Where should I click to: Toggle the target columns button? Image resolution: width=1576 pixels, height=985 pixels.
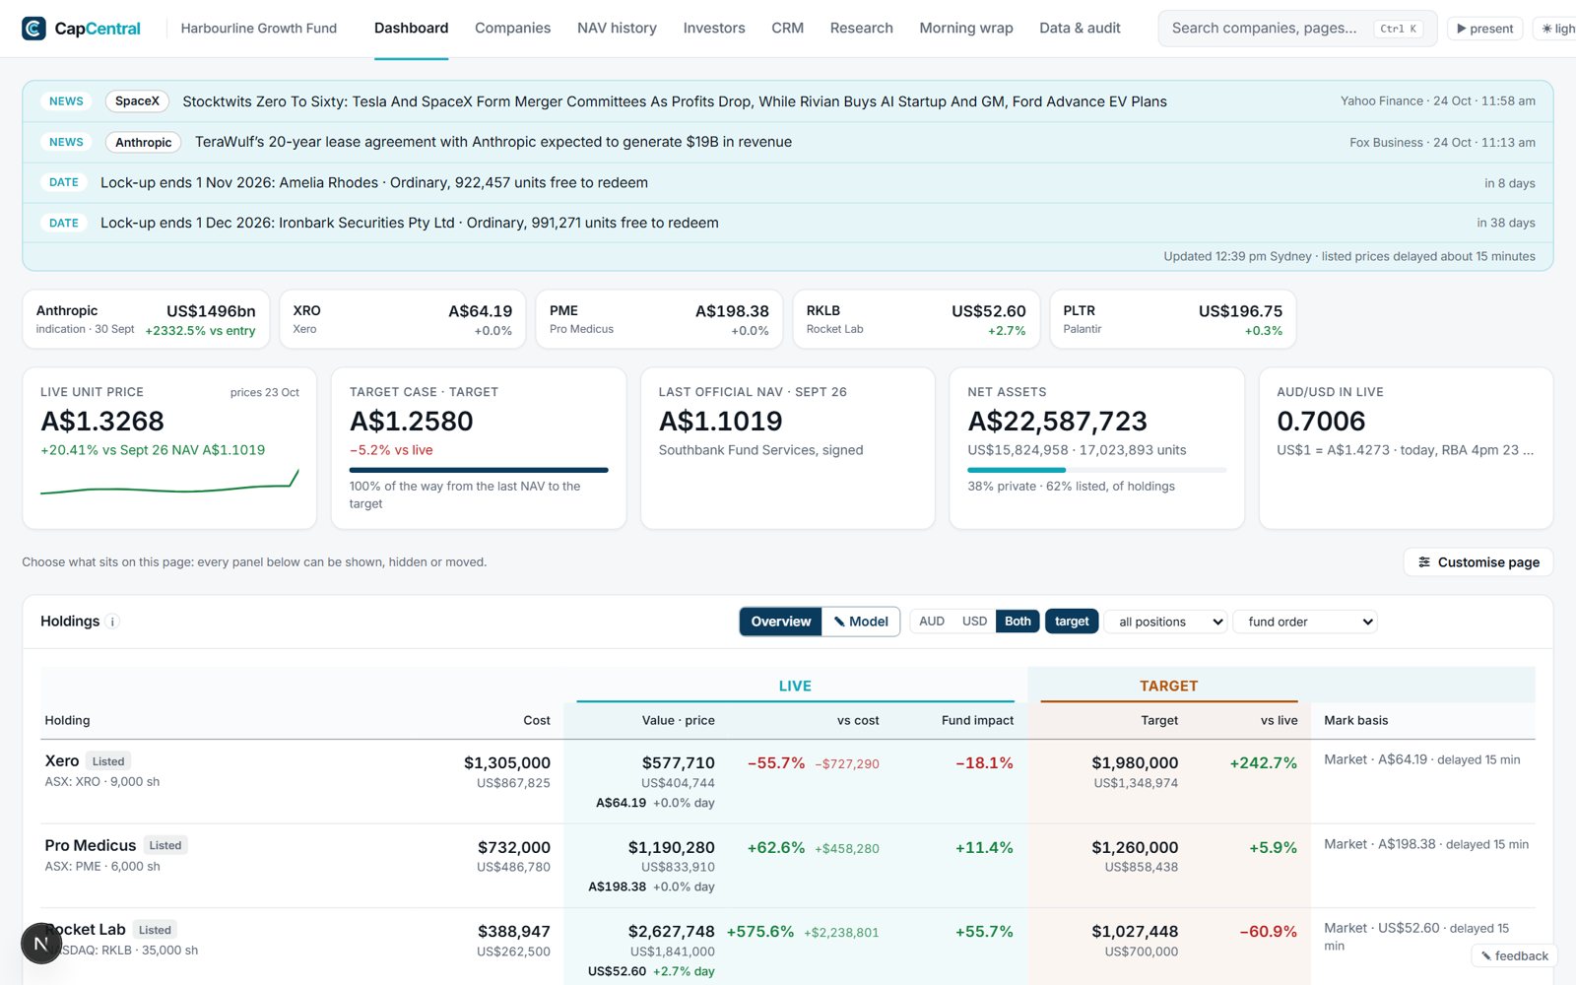pos(1072,622)
